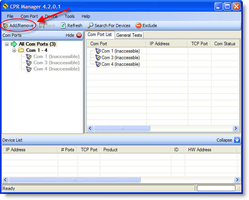Click the Com 1 port icon in the tree
This screenshot has height=200, width=249.
click(x=29, y=56)
